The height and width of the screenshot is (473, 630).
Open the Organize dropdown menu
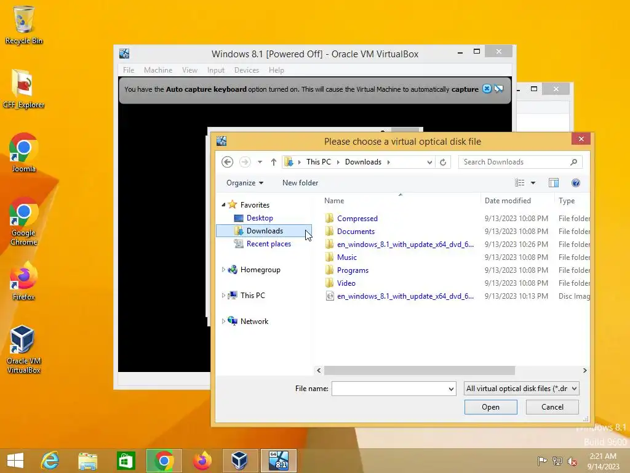(x=245, y=183)
